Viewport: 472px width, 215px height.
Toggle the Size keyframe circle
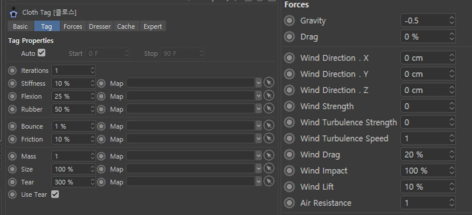[12, 169]
